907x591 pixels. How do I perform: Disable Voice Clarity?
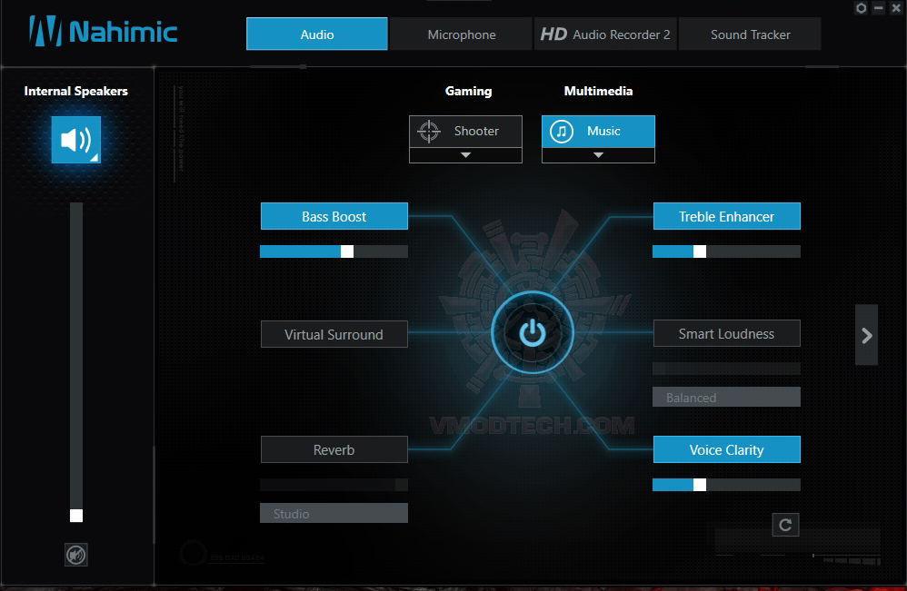tap(726, 449)
